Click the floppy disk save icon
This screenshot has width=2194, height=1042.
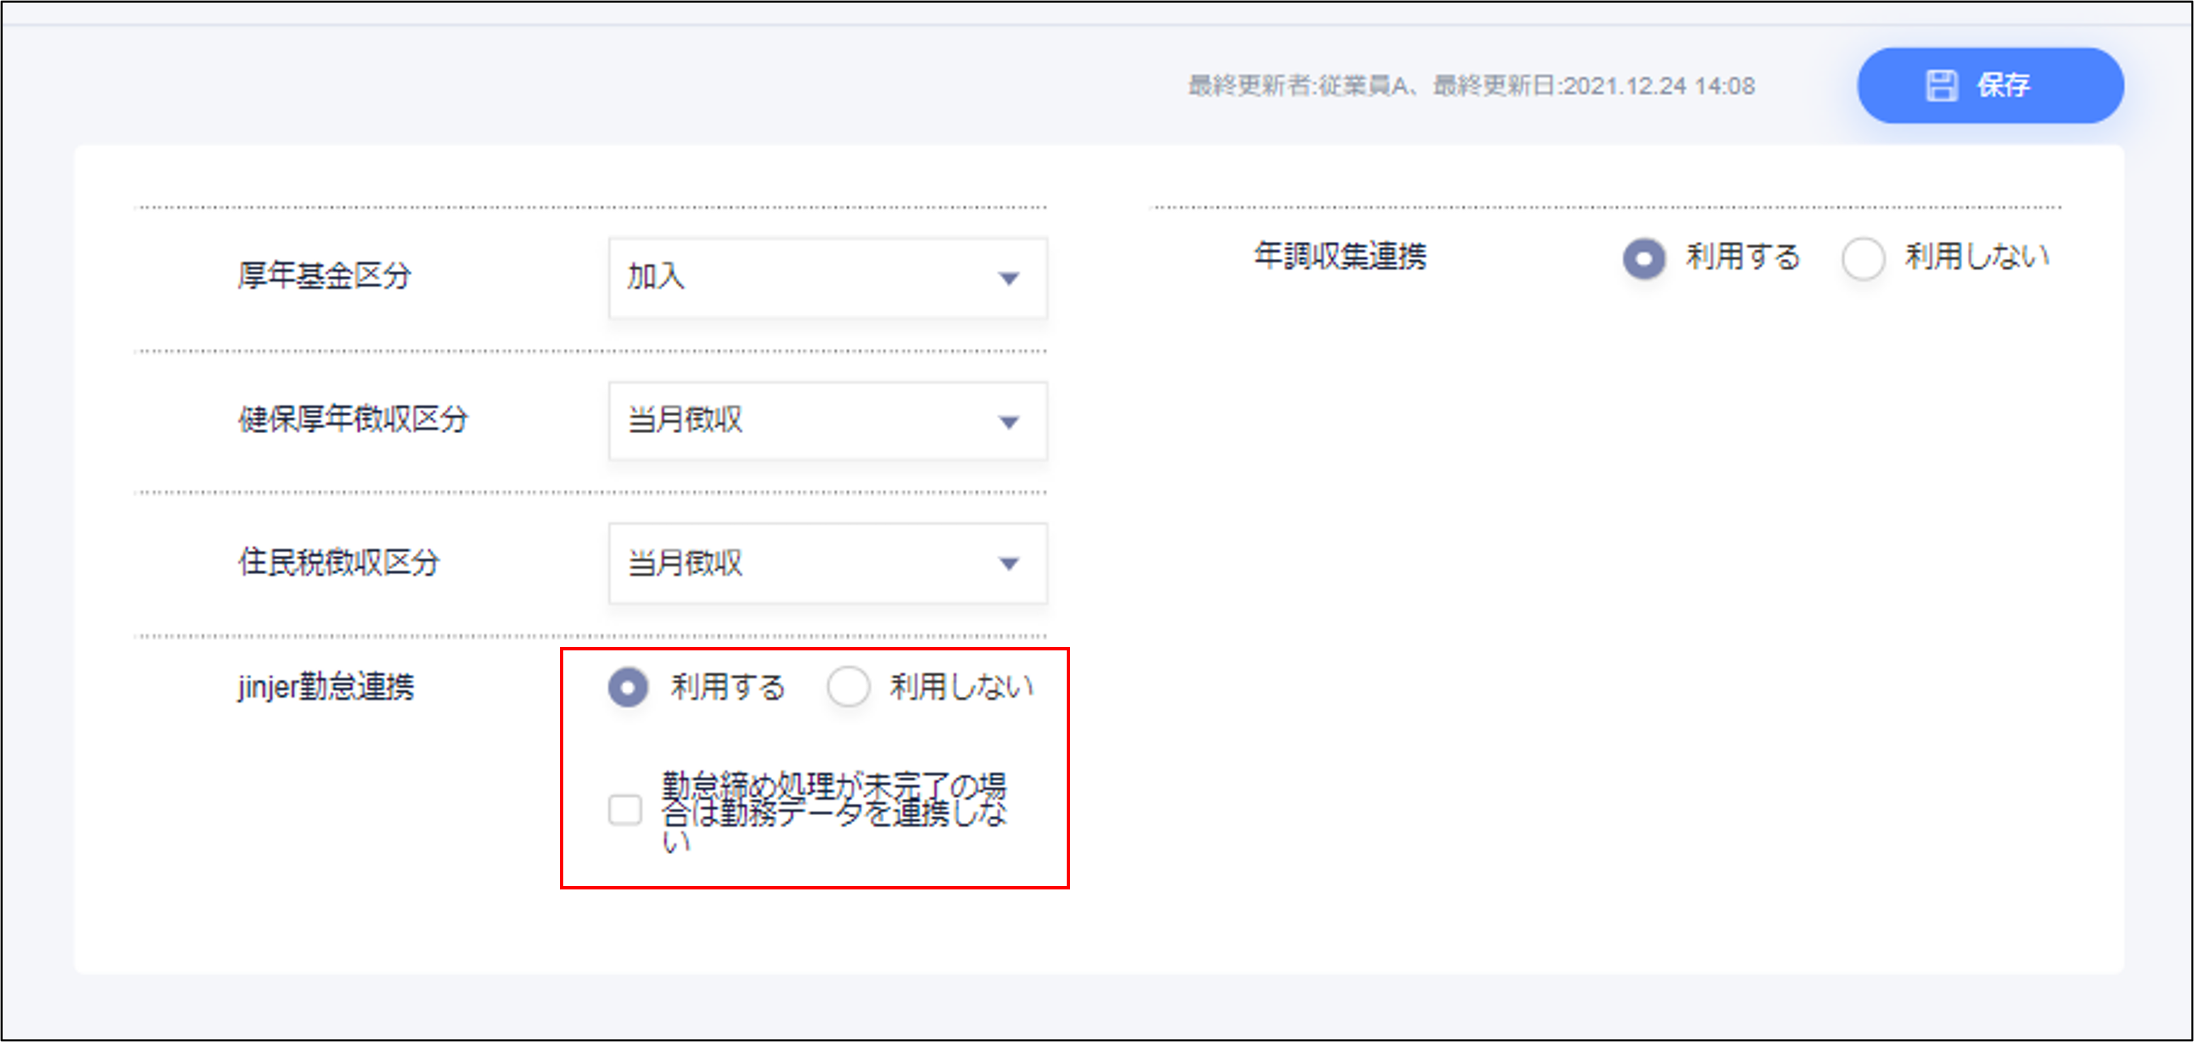(1941, 86)
